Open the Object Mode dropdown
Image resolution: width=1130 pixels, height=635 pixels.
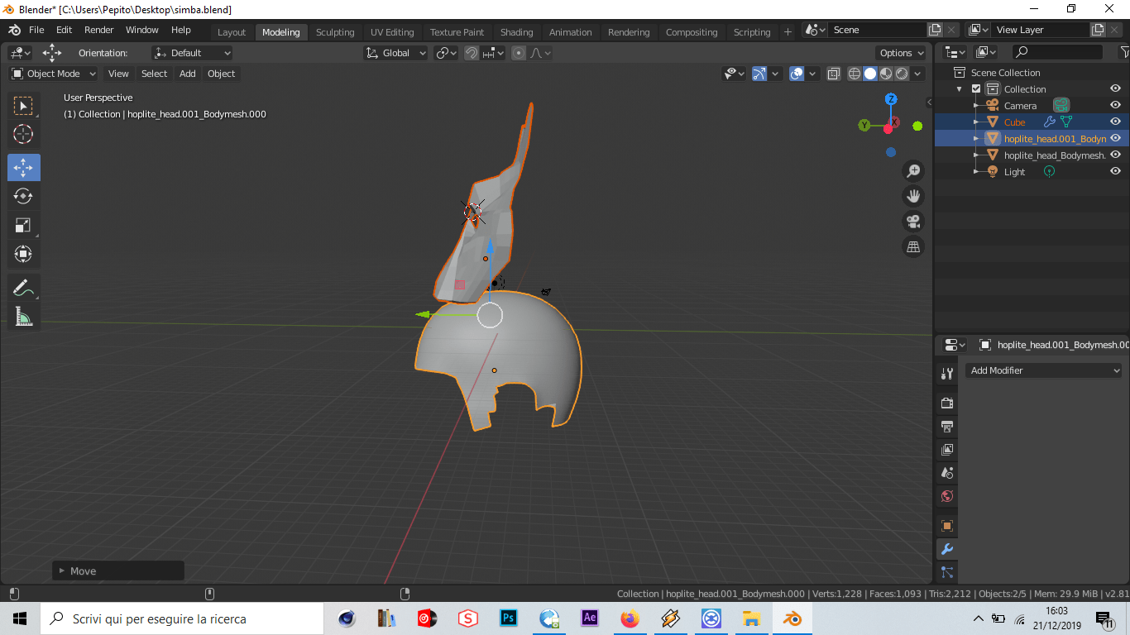pyautogui.click(x=54, y=74)
